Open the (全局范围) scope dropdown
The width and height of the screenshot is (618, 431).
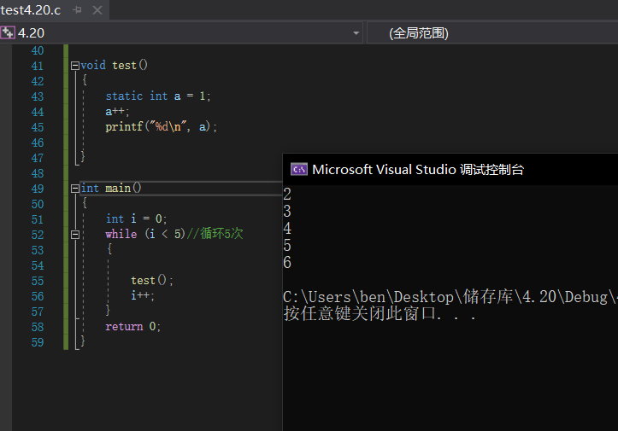(492, 33)
